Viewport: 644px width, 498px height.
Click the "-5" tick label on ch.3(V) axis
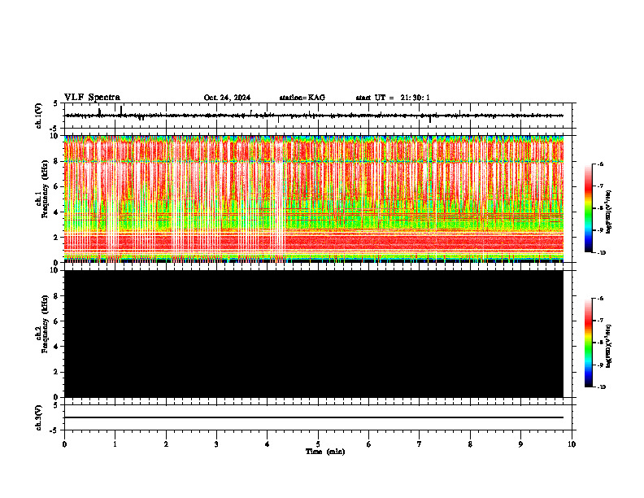[54, 430]
